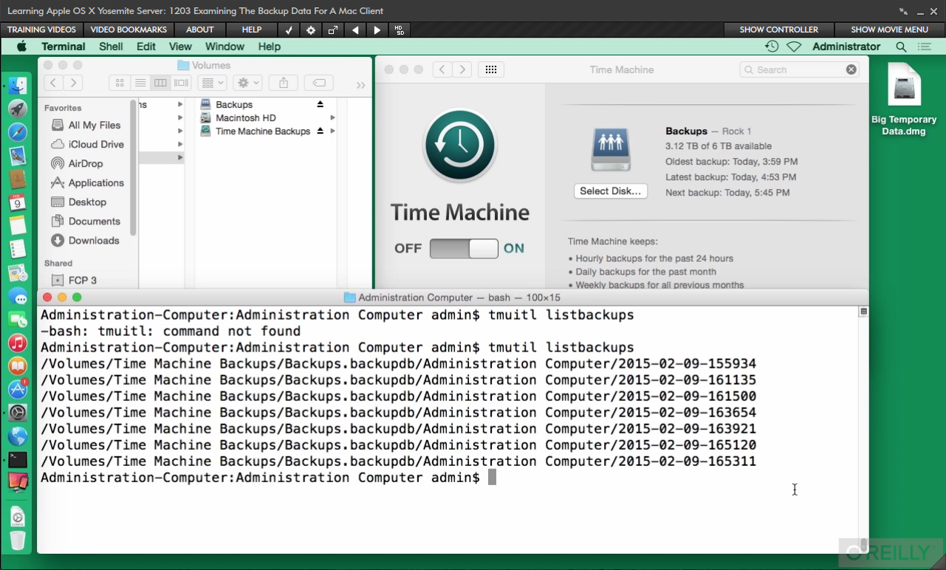Expand Time Machine Backups column arrow
946x570 pixels.
click(333, 131)
